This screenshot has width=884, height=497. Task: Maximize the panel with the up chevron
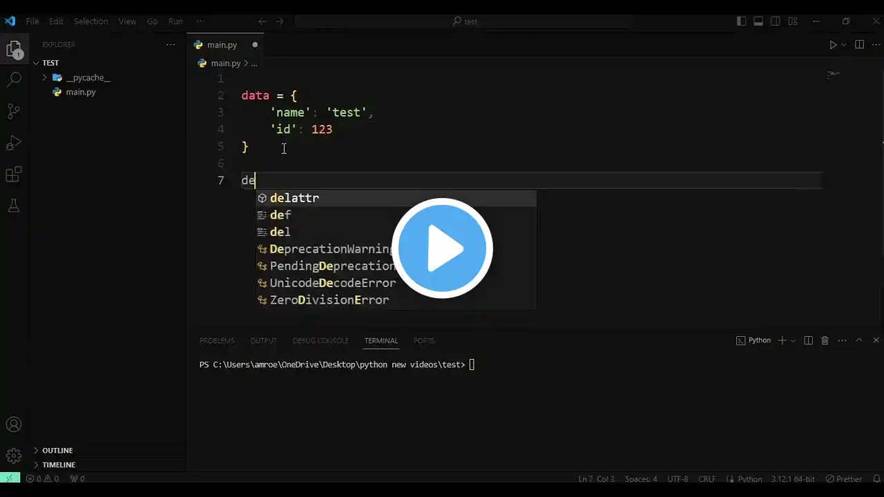(859, 340)
